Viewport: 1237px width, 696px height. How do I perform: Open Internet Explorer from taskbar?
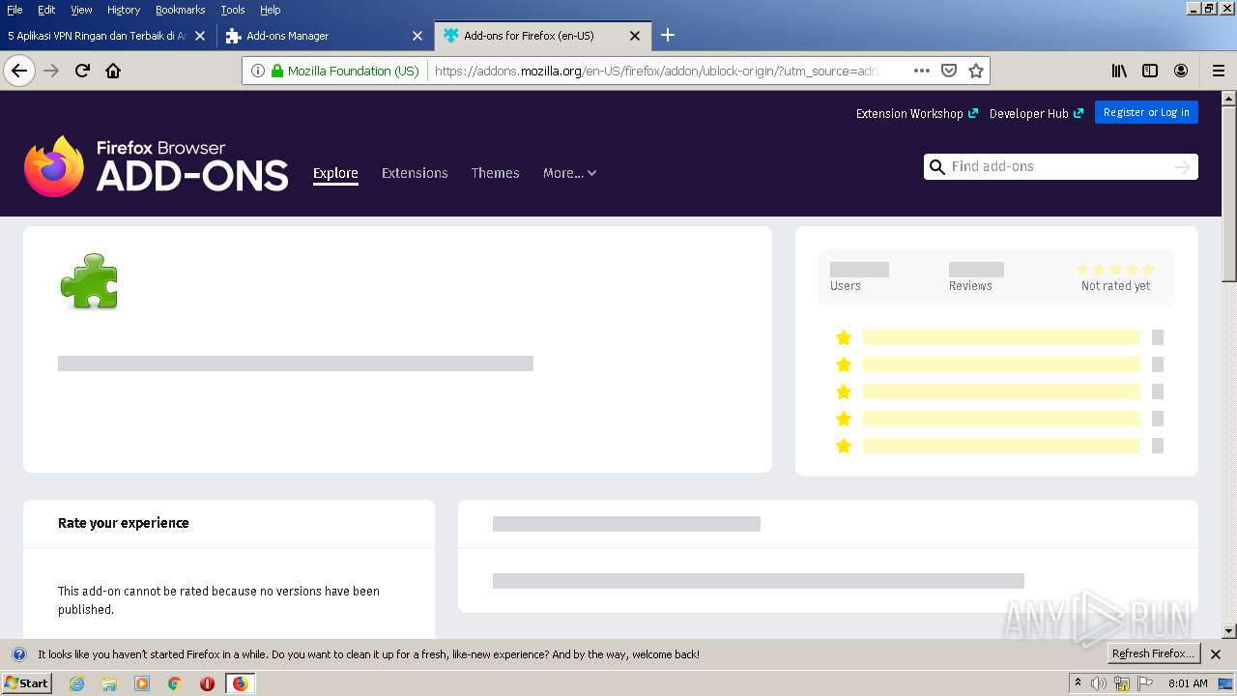pyautogui.click(x=76, y=683)
